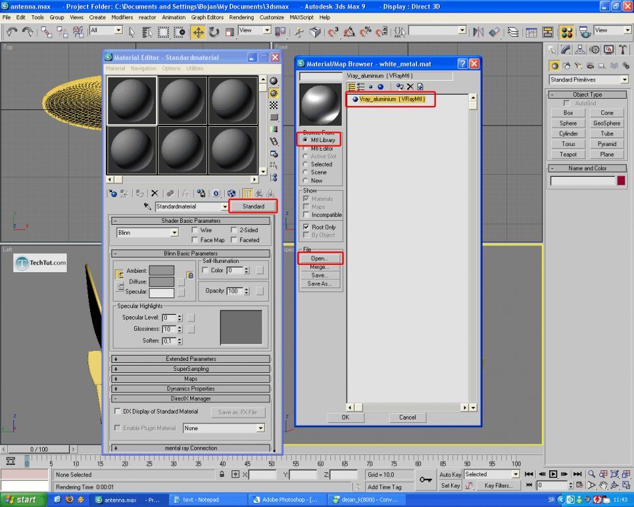This screenshot has height=507, width=634.
Task: Enable Wire checkbox in Shader Parameters
Action: [x=194, y=229]
